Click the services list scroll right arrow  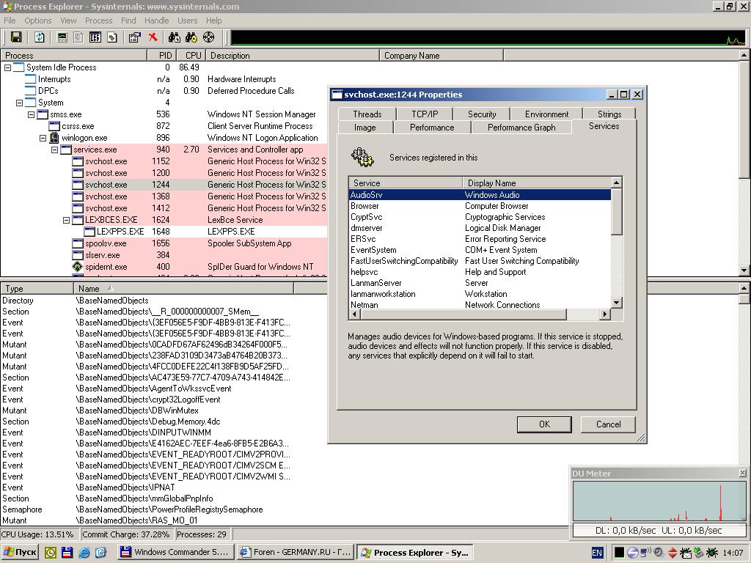[x=605, y=314]
